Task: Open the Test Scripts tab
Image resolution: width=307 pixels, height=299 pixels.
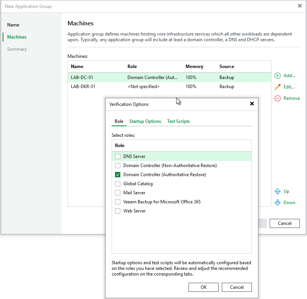Action: point(178,121)
